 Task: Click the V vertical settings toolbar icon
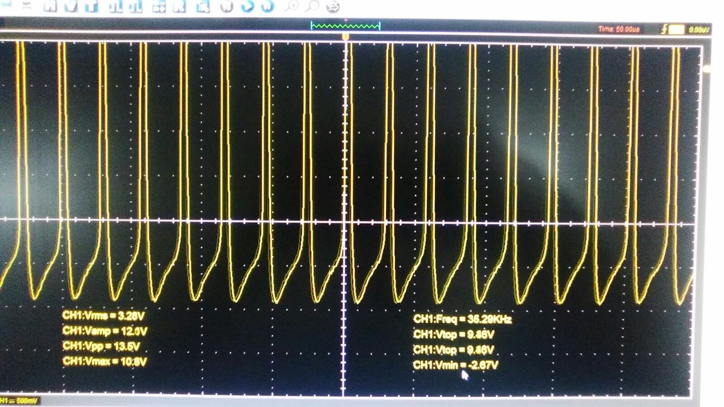(x=71, y=6)
